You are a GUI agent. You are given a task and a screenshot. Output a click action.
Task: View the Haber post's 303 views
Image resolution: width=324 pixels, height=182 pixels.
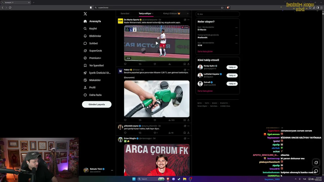tap(171, 120)
